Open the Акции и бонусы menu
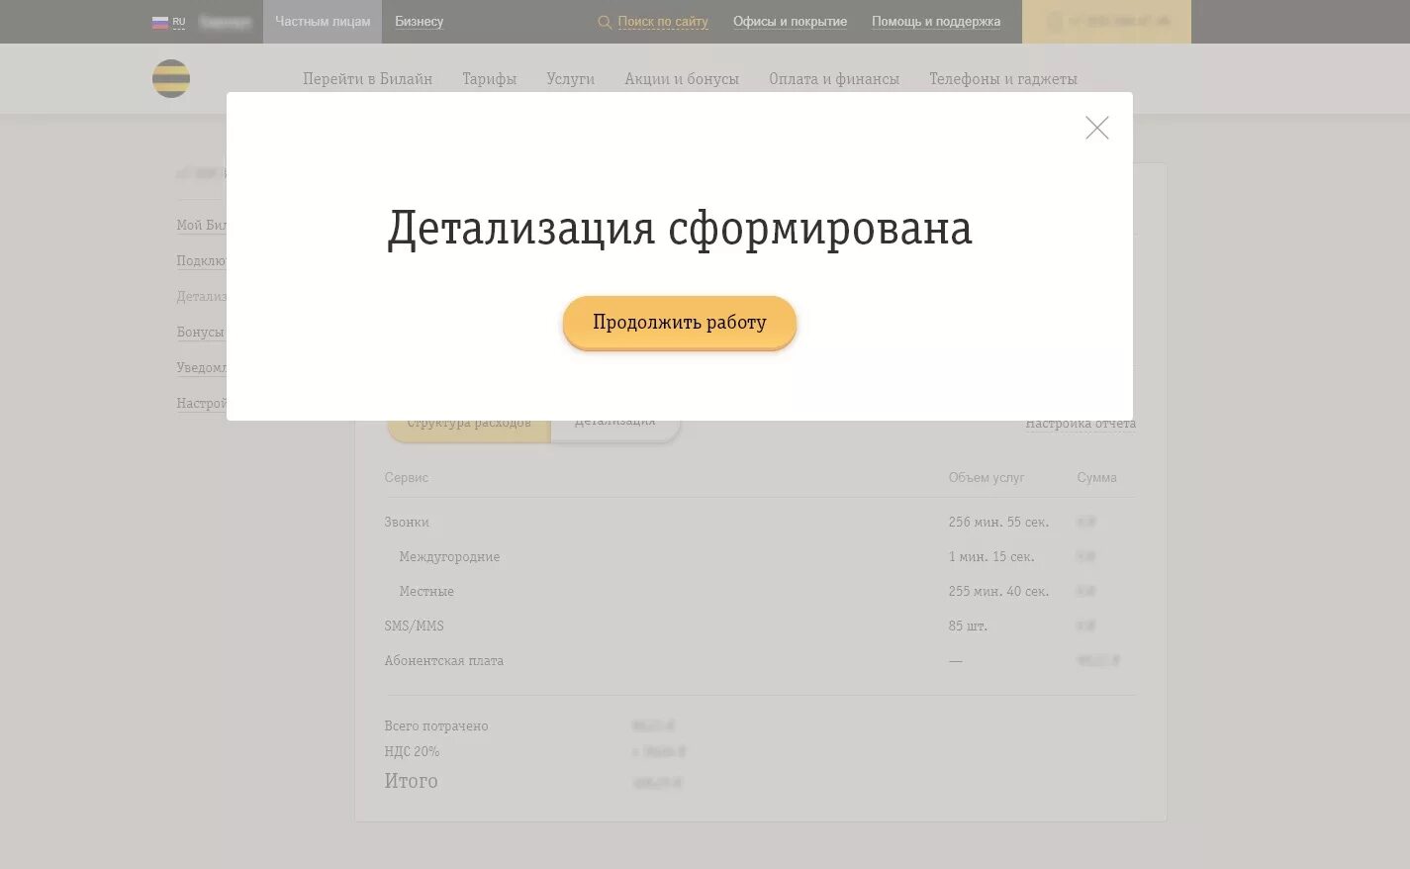This screenshot has height=869, width=1410. (682, 78)
